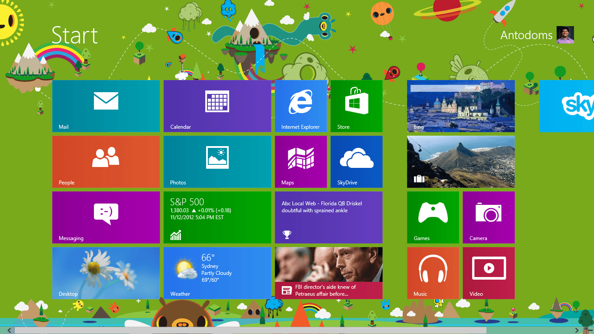Read the FBI director news story tile
This screenshot has width=594, height=334.
click(x=328, y=273)
